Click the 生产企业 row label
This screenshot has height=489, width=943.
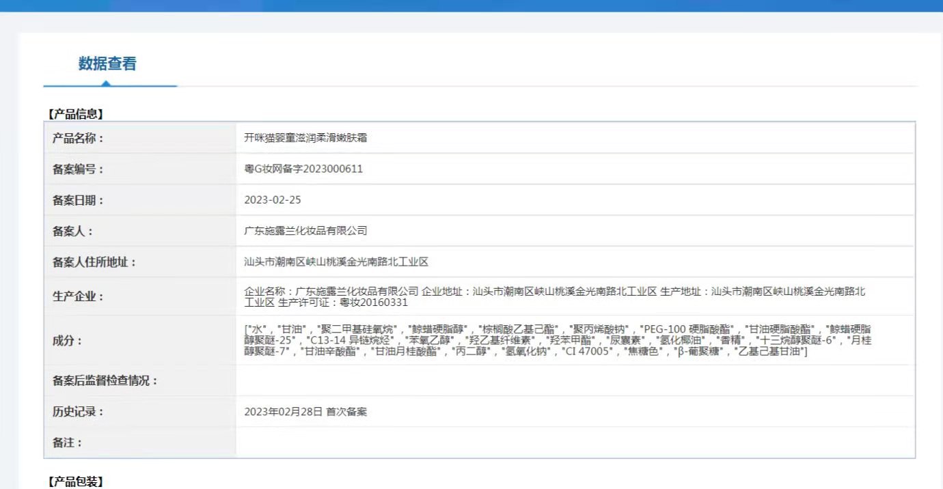pos(77,296)
